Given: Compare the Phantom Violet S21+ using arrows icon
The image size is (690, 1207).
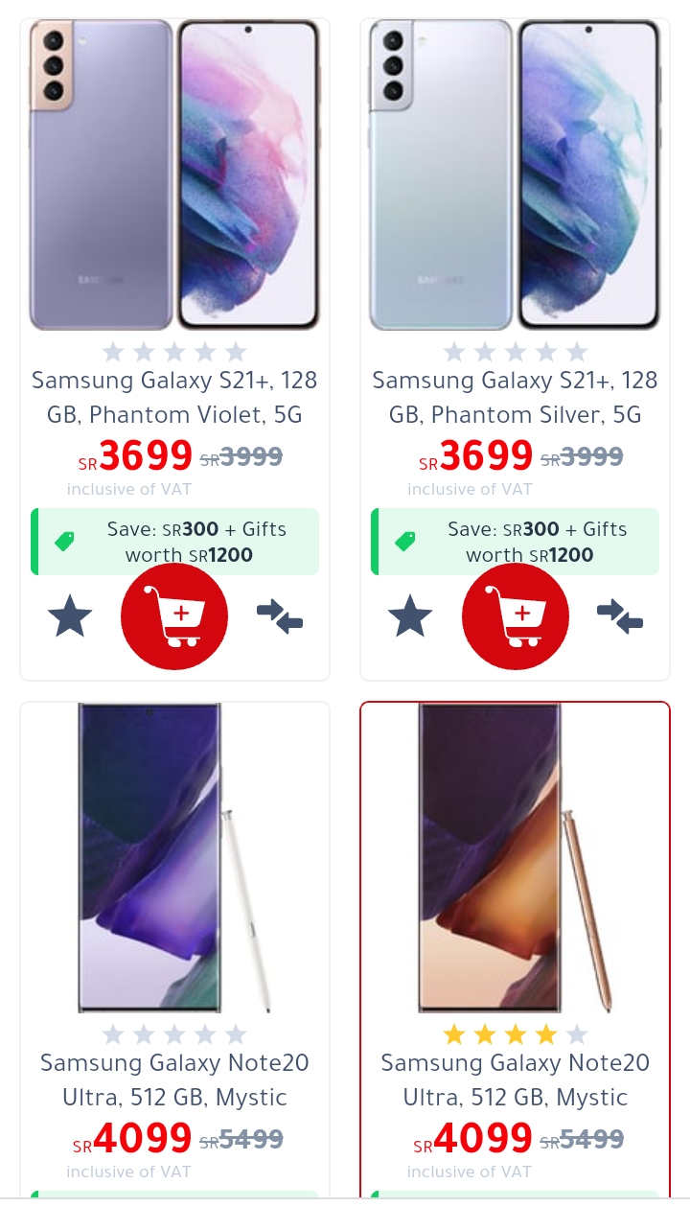Looking at the screenshot, I should click(280, 616).
